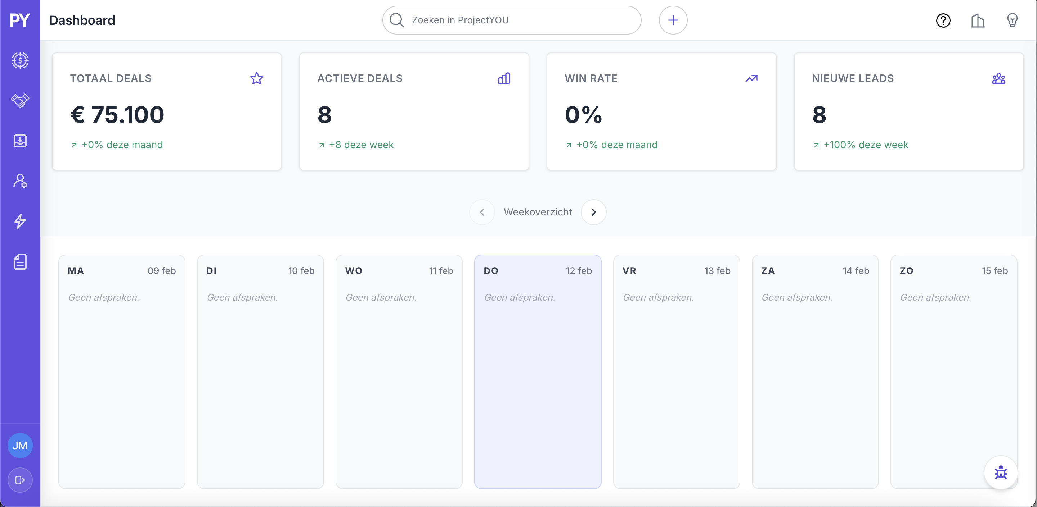Click the logout icon button
Image resolution: width=1037 pixels, height=507 pixels.
tap(20, 480)
